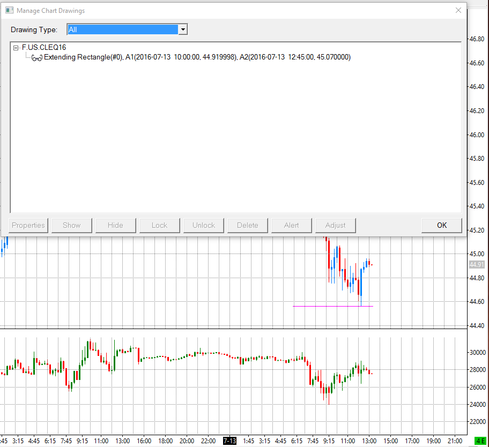Select the F.US.CLEQ16 symbol label
Viewport: 489px width, 447px height.
(x=44, y=47)
